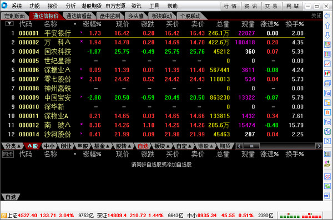Click the orange building sidebar icon

pos(327,112)
